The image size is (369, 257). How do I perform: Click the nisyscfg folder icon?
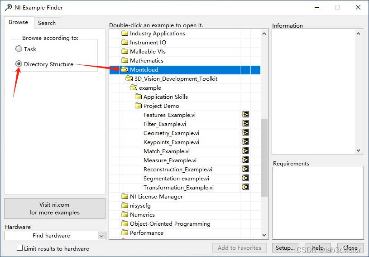pos(125,205)
